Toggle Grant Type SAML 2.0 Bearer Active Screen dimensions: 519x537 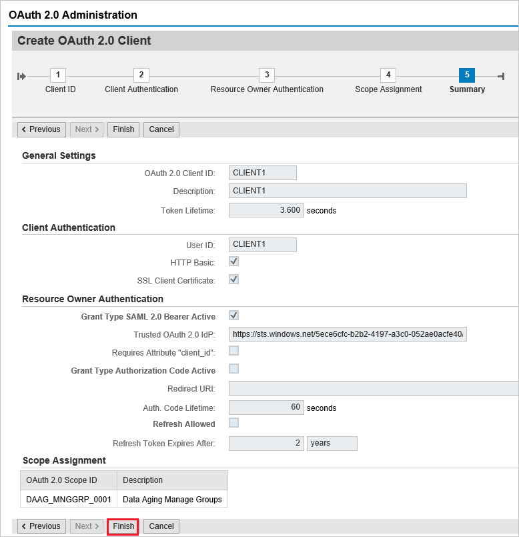(234, 316)
